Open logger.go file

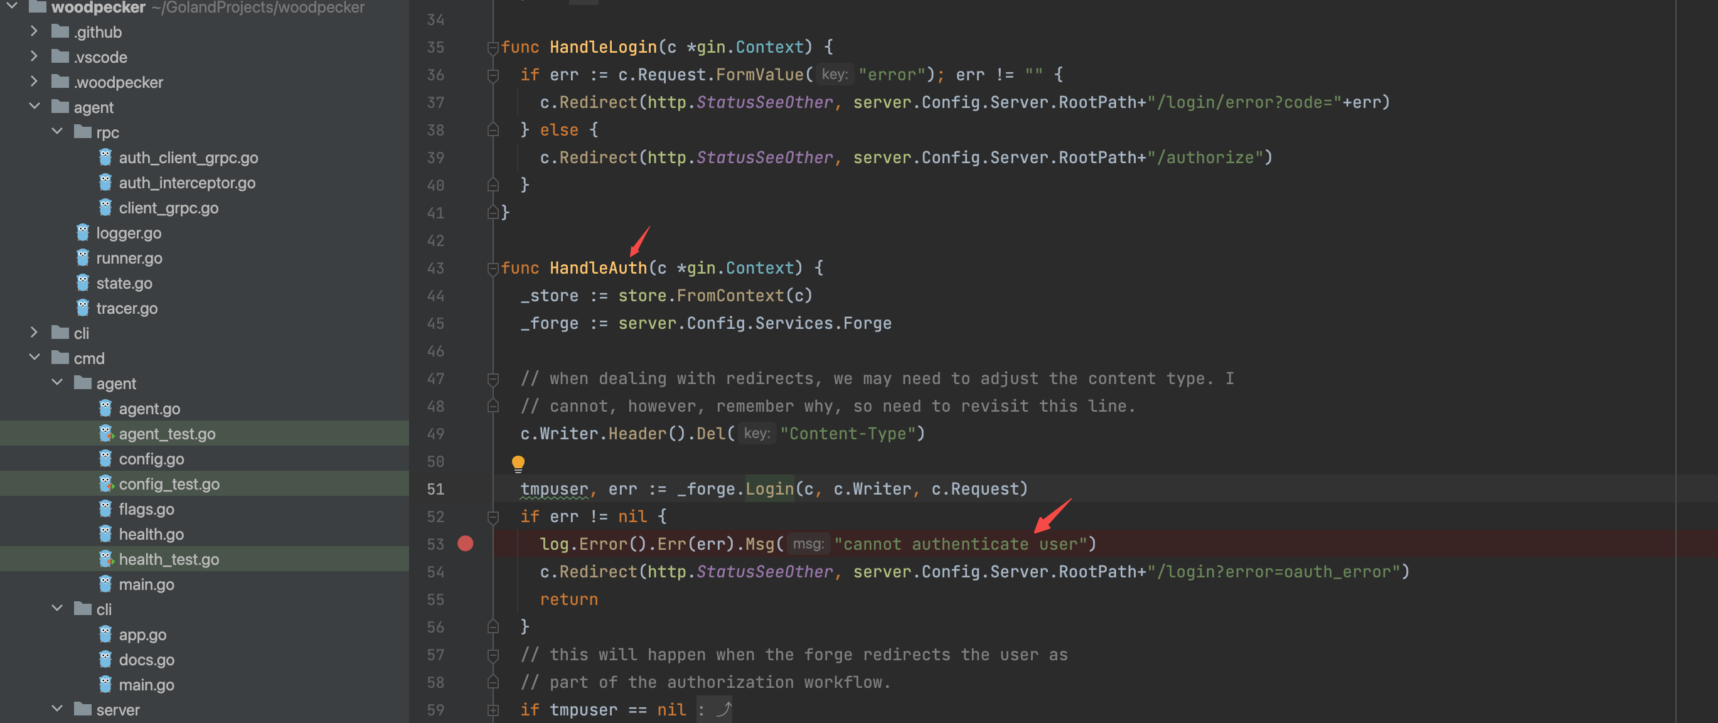click(x=129, y=233)
